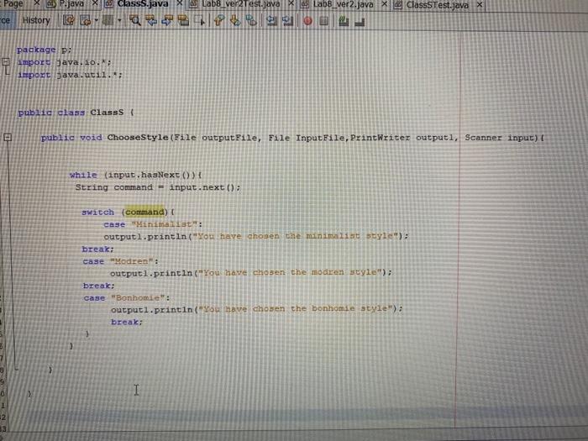Switch to the Source view button
Screen dimensions: 588x441
[7, 20]
